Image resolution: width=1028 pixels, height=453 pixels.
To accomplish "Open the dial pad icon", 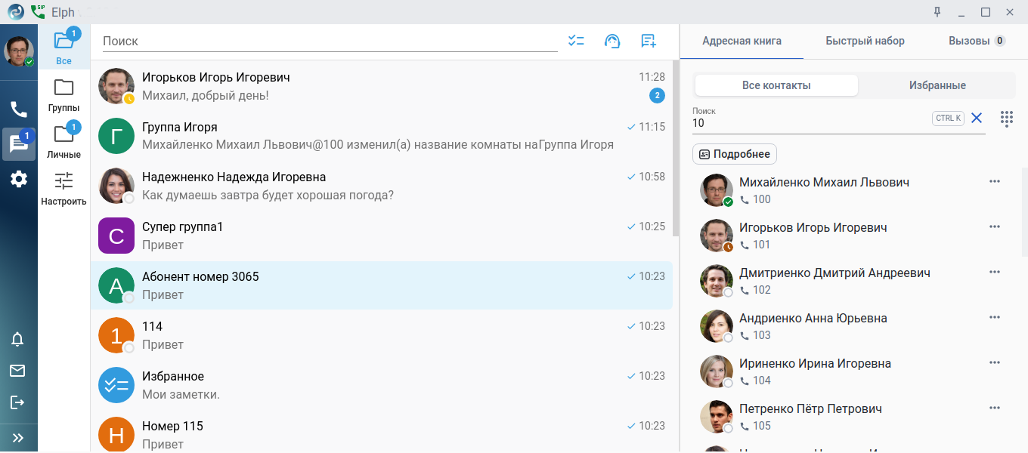I will pos(1006,119).
